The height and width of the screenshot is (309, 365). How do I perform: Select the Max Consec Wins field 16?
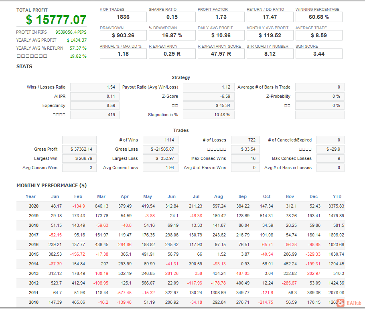(x=245, y=158)
